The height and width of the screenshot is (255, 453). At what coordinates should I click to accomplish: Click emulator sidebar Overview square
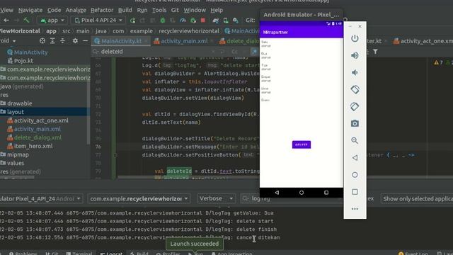pos(355,192)
